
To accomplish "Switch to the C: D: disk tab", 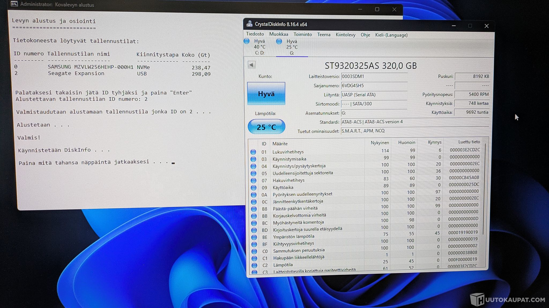I will tap(259, 47).
